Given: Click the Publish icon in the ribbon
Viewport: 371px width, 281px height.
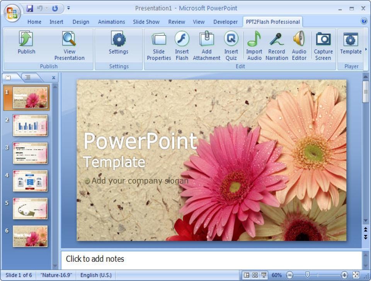Looking at the screenshot, I should [x=26, y=39].
